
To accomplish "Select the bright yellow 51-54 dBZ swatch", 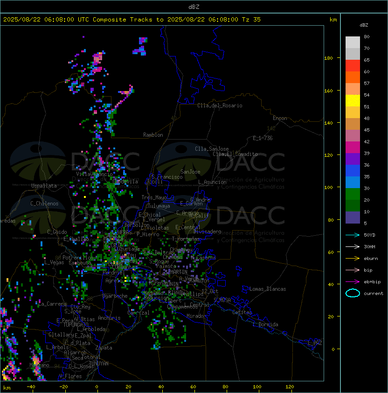I will 353,100.
